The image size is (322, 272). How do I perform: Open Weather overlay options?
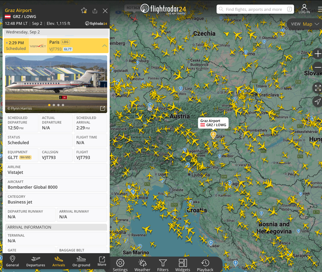pyautogui.click(x=142, y=265)
